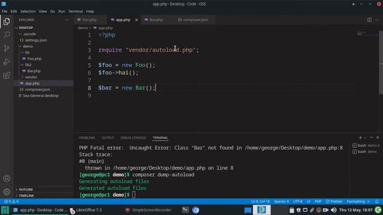The width and height of the screenshot is (383, 215).
Task: Open the File menu
Action: (4, 11)
